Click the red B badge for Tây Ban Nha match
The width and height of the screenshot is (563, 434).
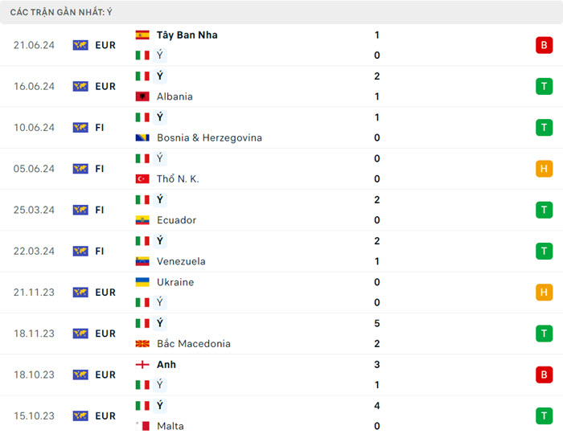click(544, 45)
